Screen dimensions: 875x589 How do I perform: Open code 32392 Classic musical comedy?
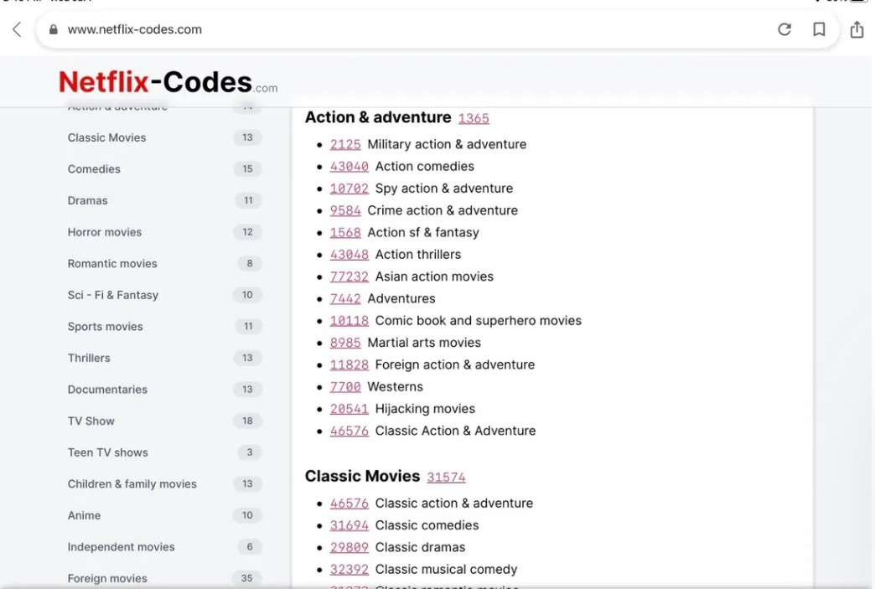[x=349, y=570]
